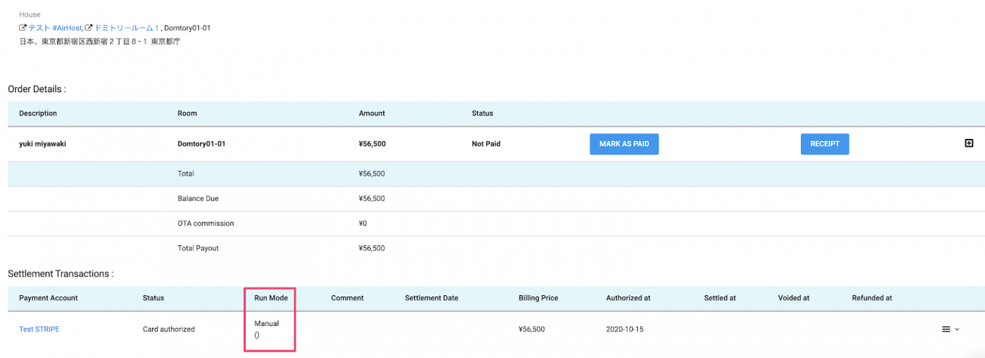Click the 東京都庁 address line
Screen dimensions: 985x358
click(99, 42)
